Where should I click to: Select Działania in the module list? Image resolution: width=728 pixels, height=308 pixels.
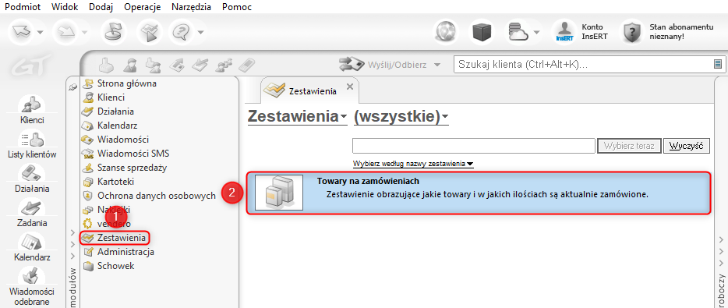coord(108,112)
